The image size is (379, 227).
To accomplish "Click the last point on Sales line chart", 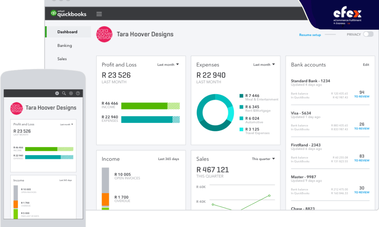I will point(269,196).
